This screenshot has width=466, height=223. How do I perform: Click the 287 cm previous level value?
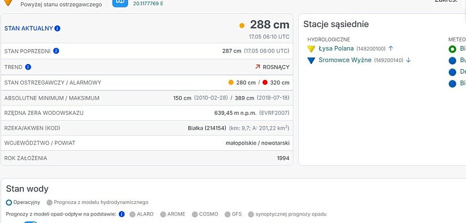[x=232, y=51]
